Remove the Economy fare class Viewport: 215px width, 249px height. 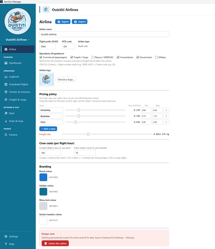pyautogui.click(x=166, y=110)
